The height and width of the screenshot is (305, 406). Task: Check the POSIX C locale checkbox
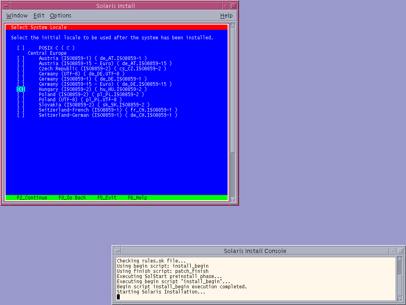coord(21,48)
